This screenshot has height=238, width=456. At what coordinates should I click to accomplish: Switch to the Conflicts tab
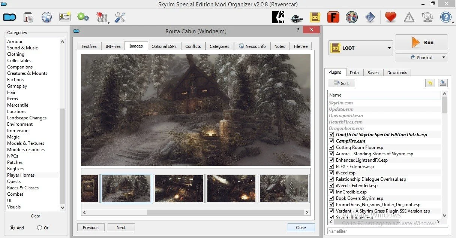click(193, 46)
